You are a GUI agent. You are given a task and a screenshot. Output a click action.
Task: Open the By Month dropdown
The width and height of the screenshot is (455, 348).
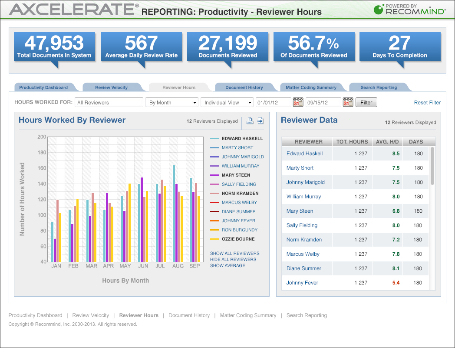tap(172, 102)
